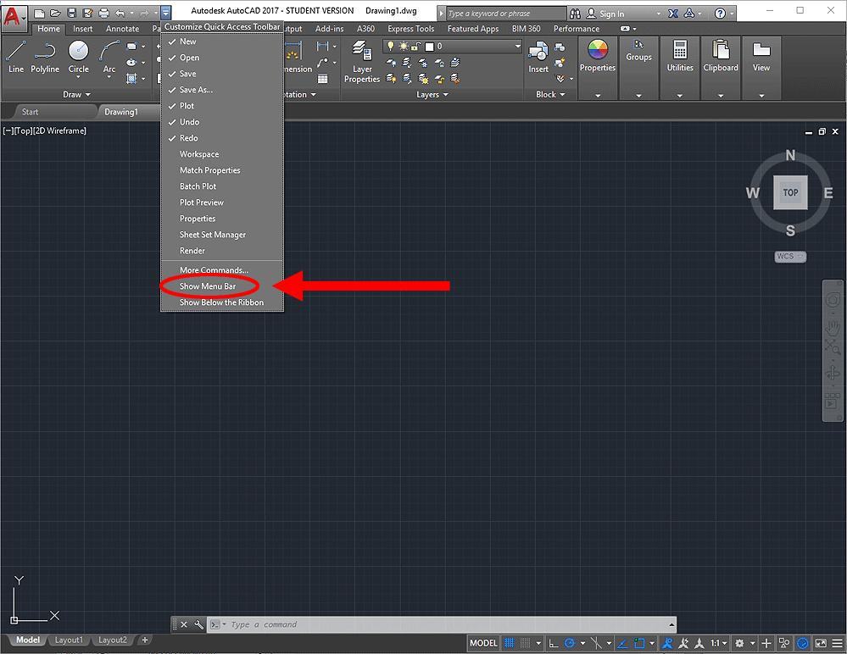Open the Sign In dropdown
The image size is (847, 654).
point(659,14)
